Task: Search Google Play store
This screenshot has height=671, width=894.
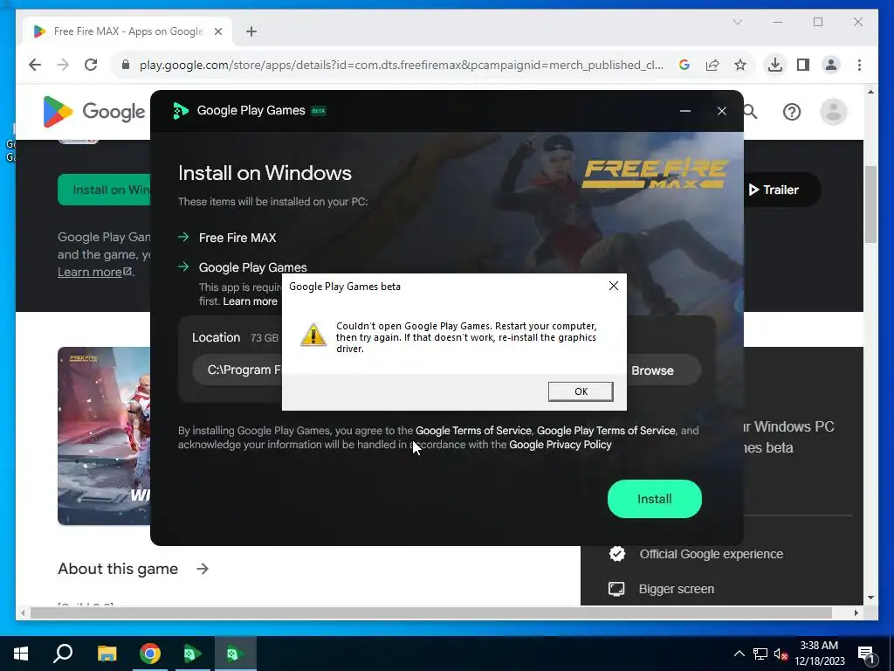Action: [752, 112]
